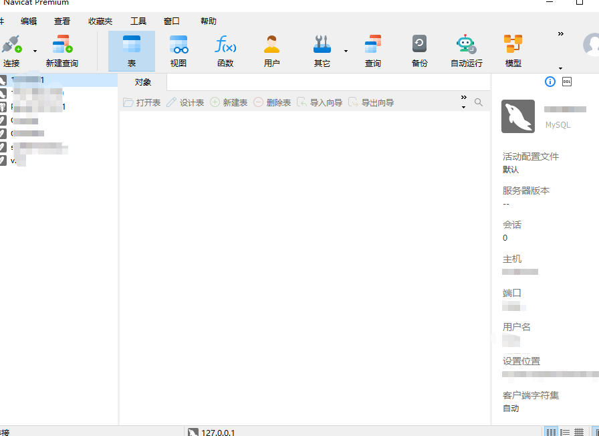Click the 新建查询 button
This screenshot has height=436, width=599.
click(x=62, y=50)
